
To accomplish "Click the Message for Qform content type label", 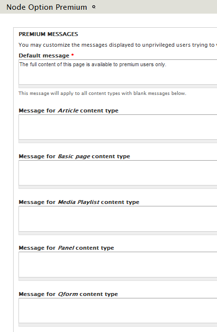I will (x=68, y=294).
